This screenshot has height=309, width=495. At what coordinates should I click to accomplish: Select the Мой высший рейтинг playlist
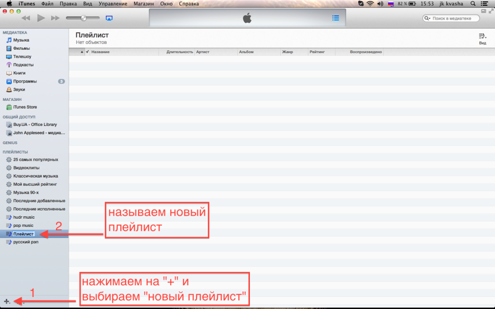point(34,184)
